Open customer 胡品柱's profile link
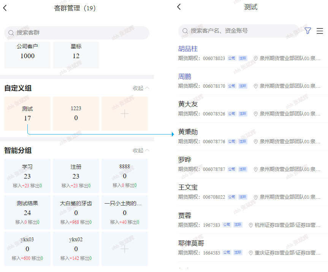Screen dimensions: 328x272 (x=188, y=49)
